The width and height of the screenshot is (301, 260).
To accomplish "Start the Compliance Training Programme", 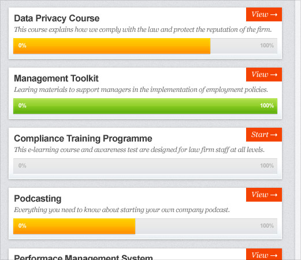I will (x=264, y=135).
